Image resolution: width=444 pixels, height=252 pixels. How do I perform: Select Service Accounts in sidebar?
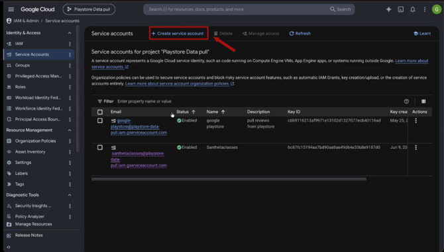click(39, 54)
